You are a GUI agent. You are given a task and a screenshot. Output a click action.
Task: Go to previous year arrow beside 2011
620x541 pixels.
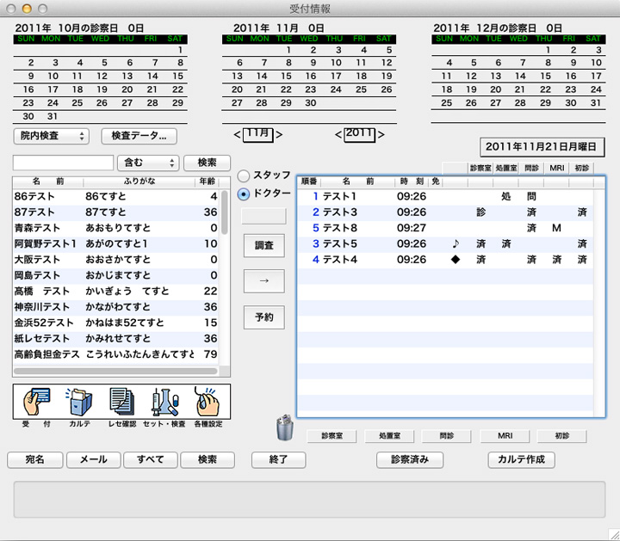pyautogui.click(x=338, y=135)
